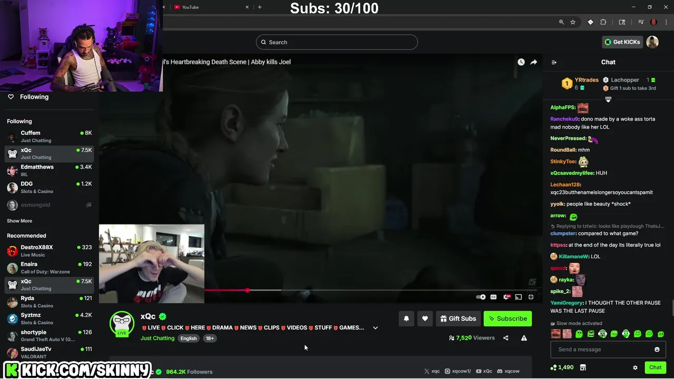Click the browser zoom magnifier icon
This screenshot has width=674, height=379.
coord(561,22)
